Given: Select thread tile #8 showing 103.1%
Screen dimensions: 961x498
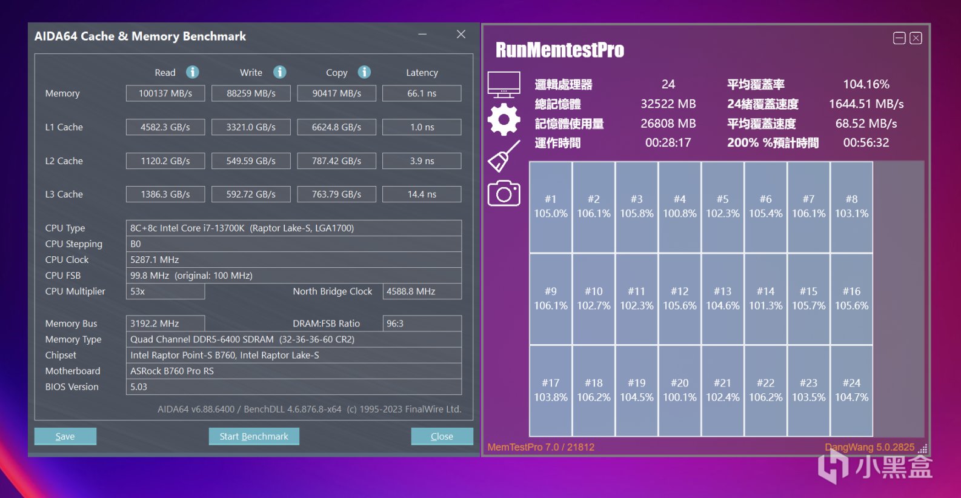Looking at the screenshot, I should 852,207.
